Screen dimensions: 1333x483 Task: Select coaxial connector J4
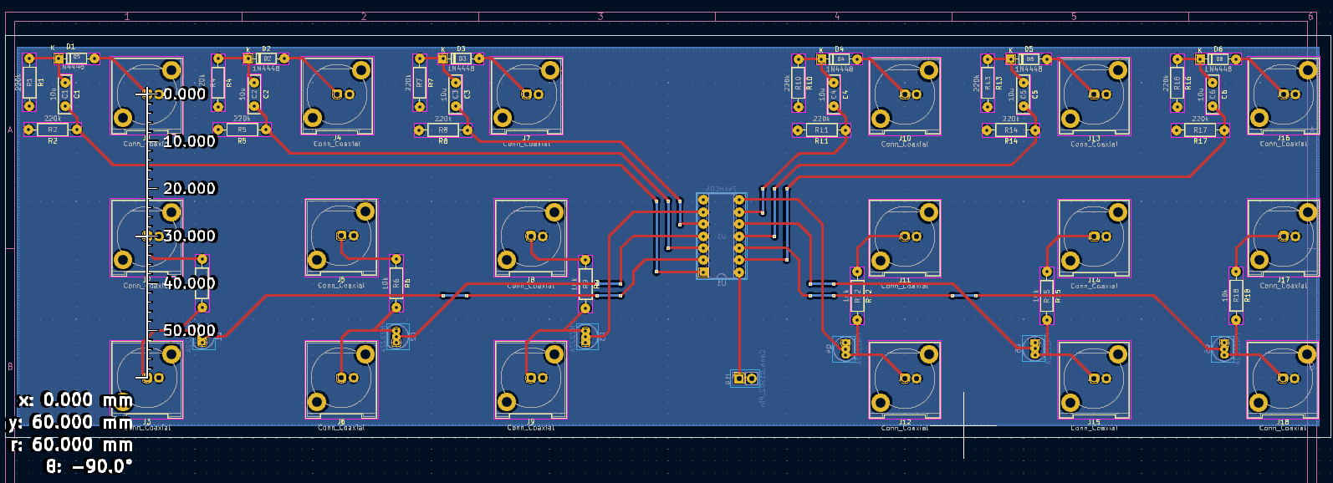(x=337, y=95)
